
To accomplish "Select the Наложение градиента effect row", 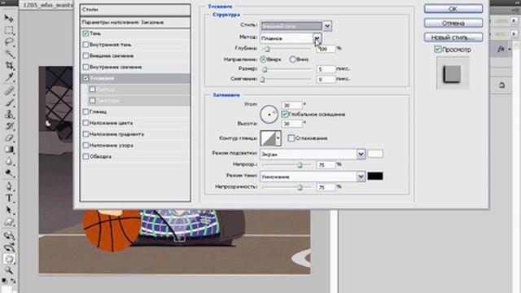I will [135, 134].
